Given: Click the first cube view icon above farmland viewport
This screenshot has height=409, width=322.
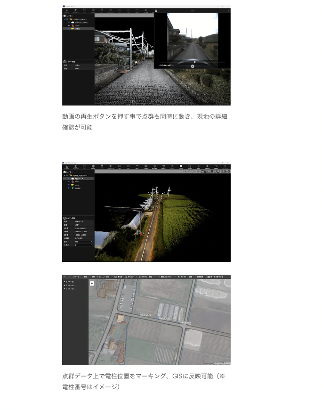Looking at the screenshot, I should (202, 172).
